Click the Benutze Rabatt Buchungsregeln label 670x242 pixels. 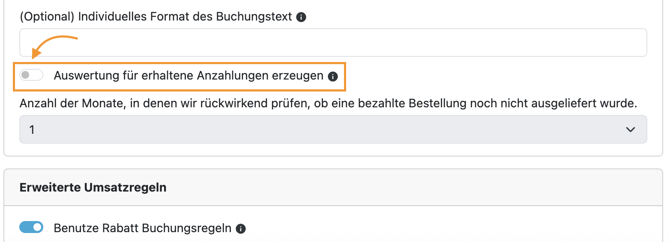coord(143,228)
